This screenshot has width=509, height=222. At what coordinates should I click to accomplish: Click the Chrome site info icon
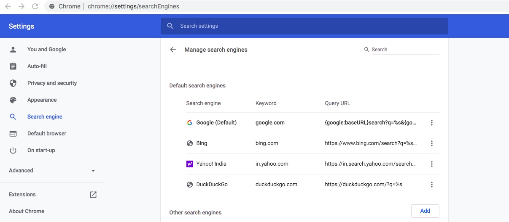[52, 6]
